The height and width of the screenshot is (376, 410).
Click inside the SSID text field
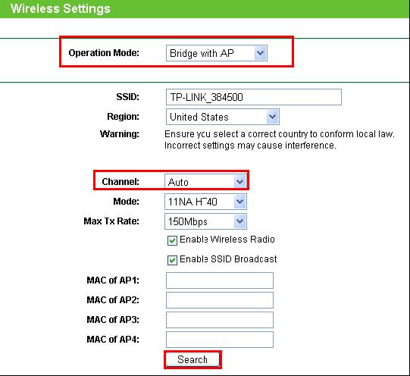coord(254,97)
